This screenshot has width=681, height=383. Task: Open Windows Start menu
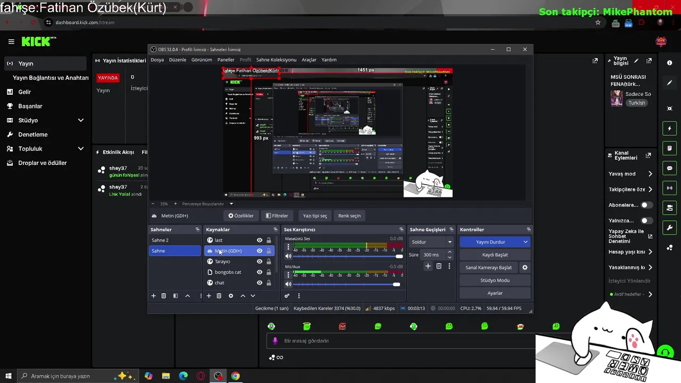click(8, 376)
